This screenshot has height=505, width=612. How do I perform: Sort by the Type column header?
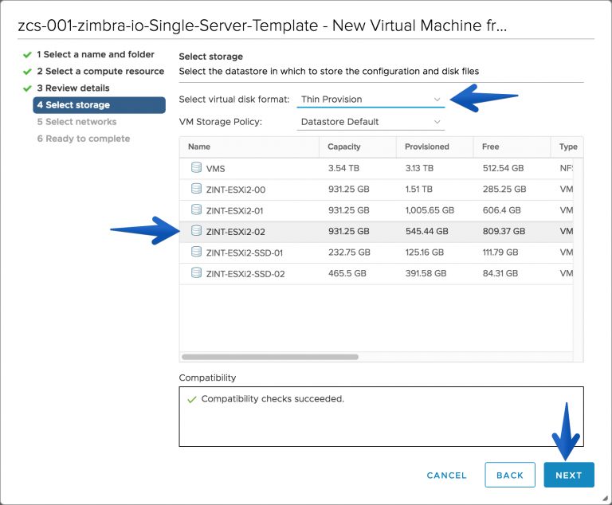tap(568, 147)
